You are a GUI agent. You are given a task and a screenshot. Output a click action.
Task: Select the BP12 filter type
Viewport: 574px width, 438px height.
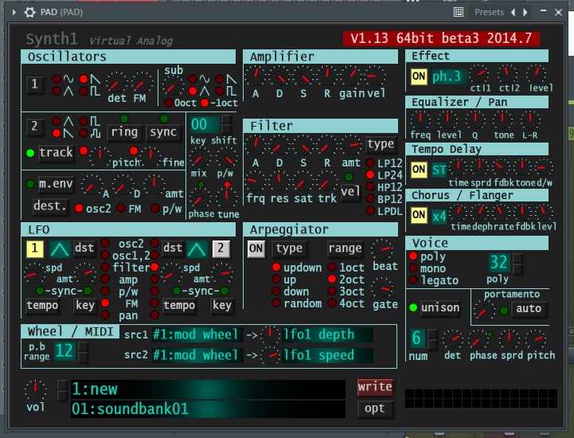370,199
